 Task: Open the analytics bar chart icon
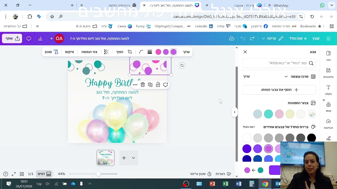(x=40, y=39)
